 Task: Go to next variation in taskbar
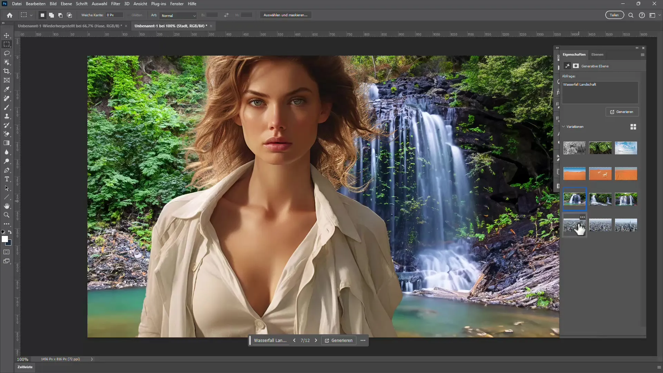tap(316, 341)
